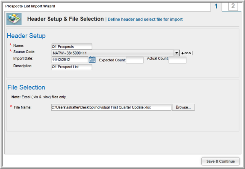The width and height of the screenshot is (245, 169).
Task: Click the Define header and select file subtitle
Action: 145,19
